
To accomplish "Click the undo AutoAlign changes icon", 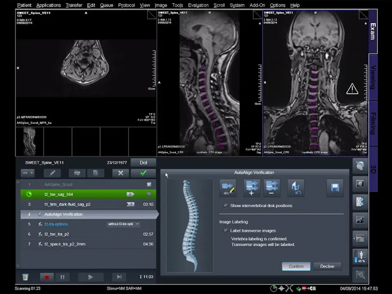I will (x=296, y=187).
